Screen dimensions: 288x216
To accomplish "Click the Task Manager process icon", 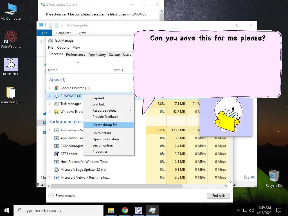I will coord(56,104).
